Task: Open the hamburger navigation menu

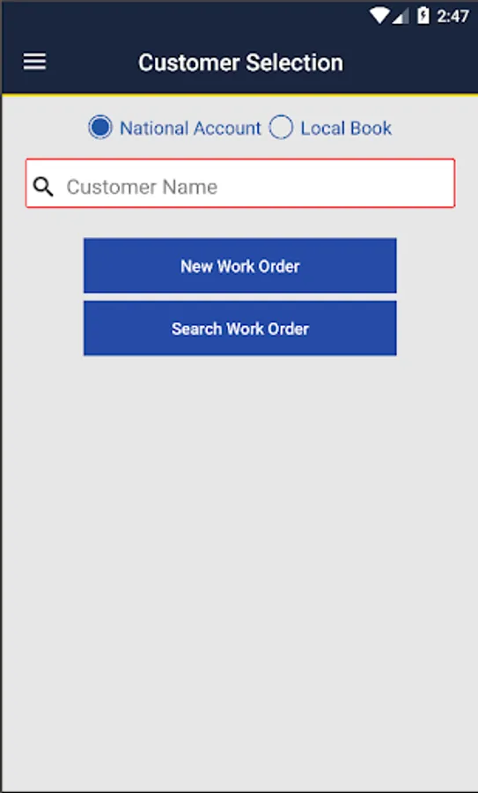Action: pyautogui.click(x=34, y=63)
